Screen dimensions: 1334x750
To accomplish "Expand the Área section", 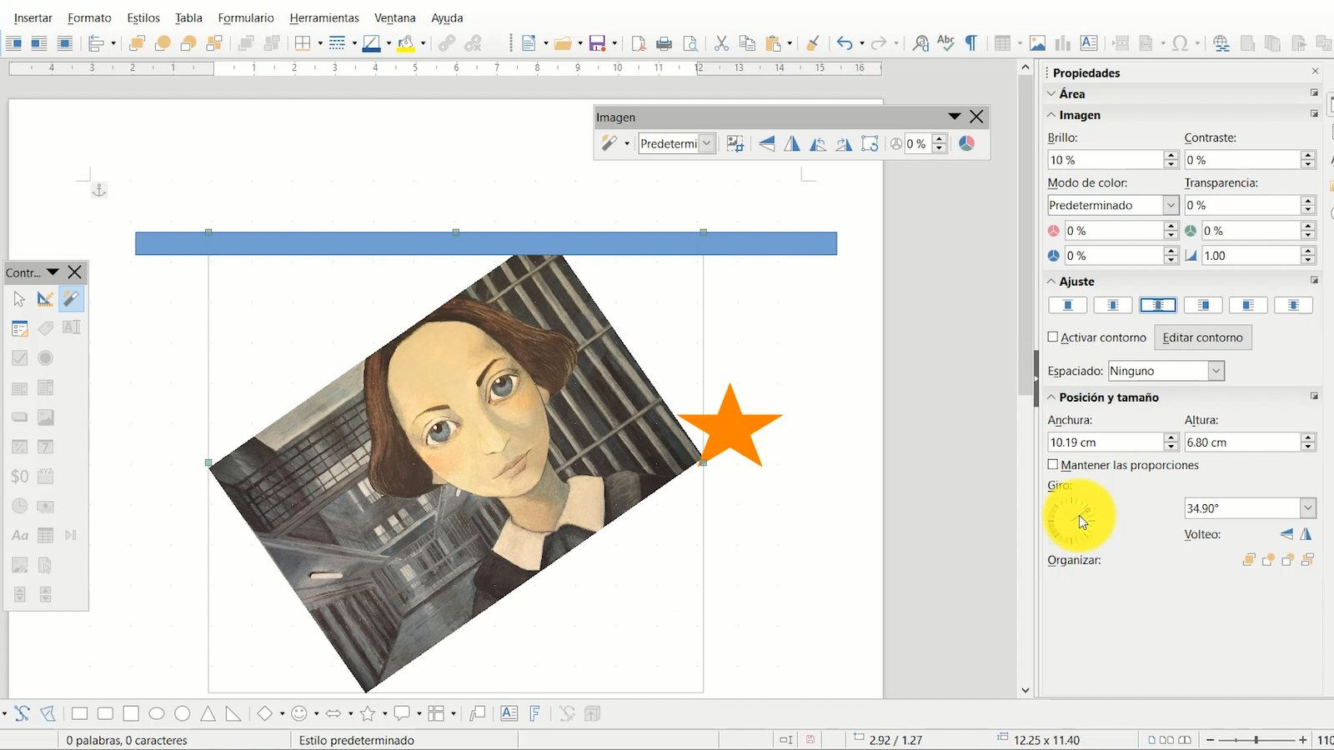I will click(x=1052, y=93).
